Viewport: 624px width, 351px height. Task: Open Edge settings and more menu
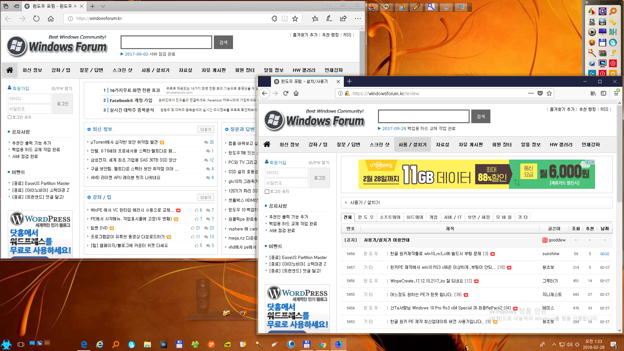(x=358, y=19)
